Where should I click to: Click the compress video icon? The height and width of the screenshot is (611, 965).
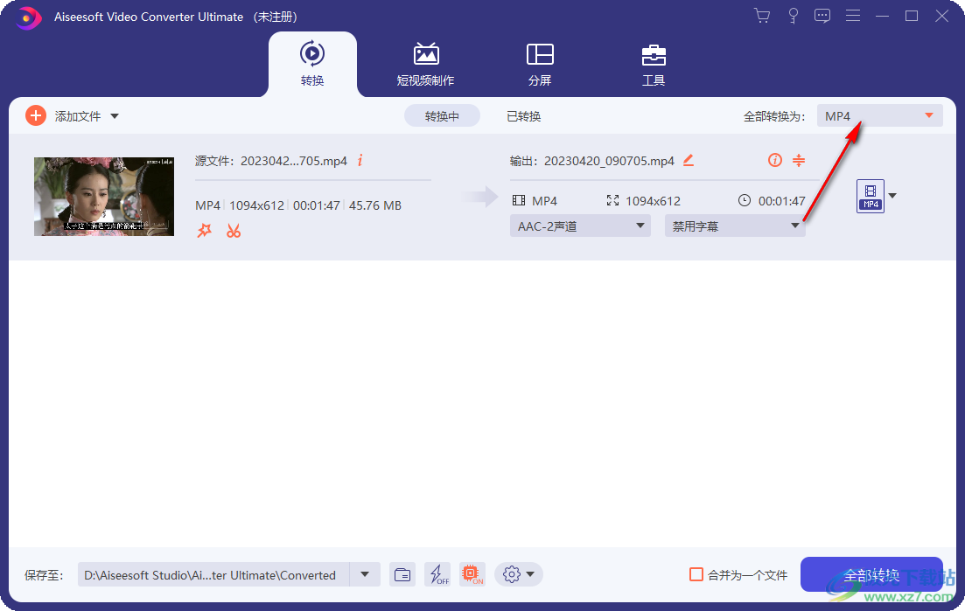click(x=799, y=161)
